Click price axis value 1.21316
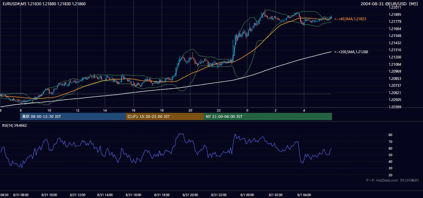Screen dimensions: 423x198 [x=395, y=50]
